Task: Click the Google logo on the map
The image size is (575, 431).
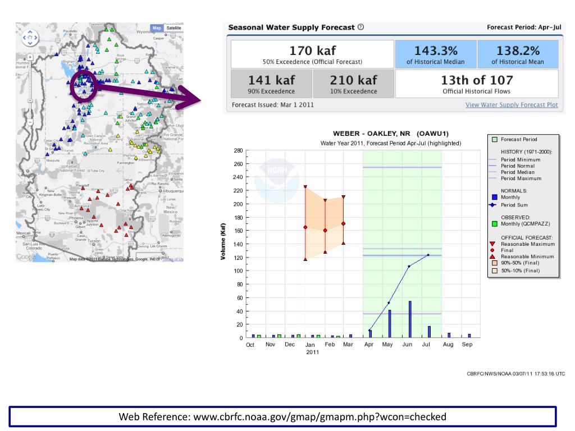Action: click(26, 256)
